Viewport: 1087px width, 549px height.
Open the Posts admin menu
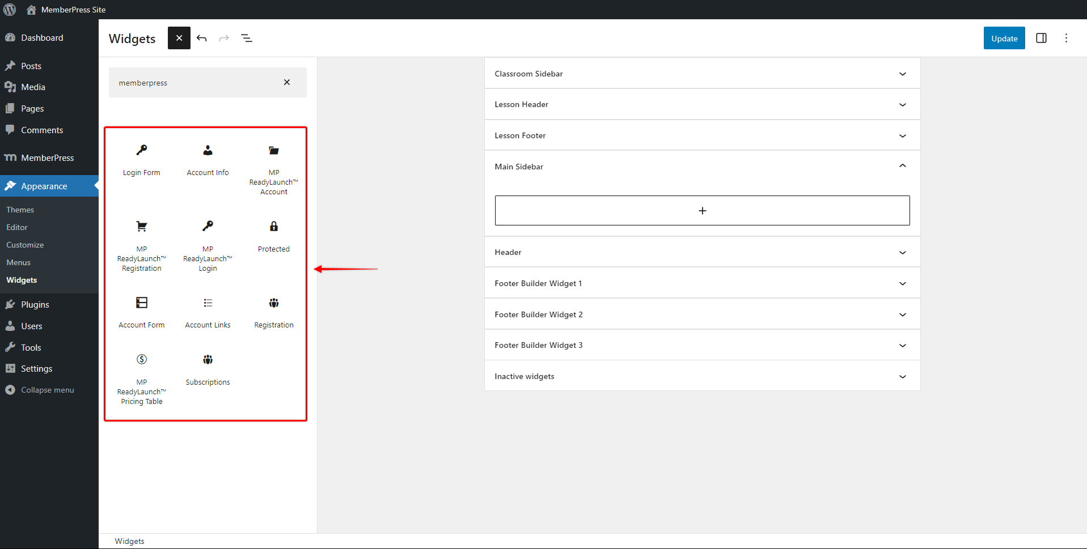pyautogui.click(x=49, y=66)
